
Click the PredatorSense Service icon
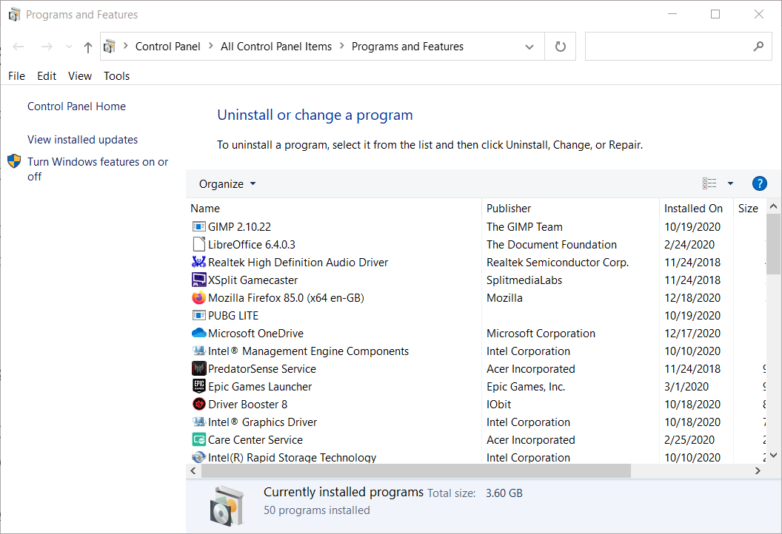(199, 368)
